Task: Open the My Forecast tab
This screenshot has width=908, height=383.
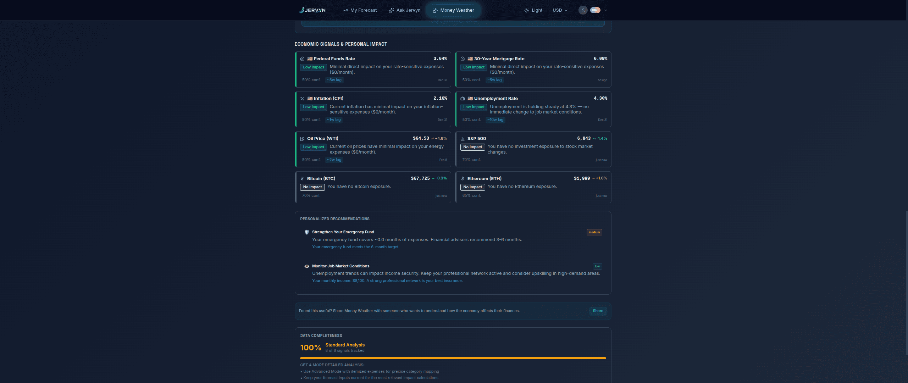Action: [360, 10]
